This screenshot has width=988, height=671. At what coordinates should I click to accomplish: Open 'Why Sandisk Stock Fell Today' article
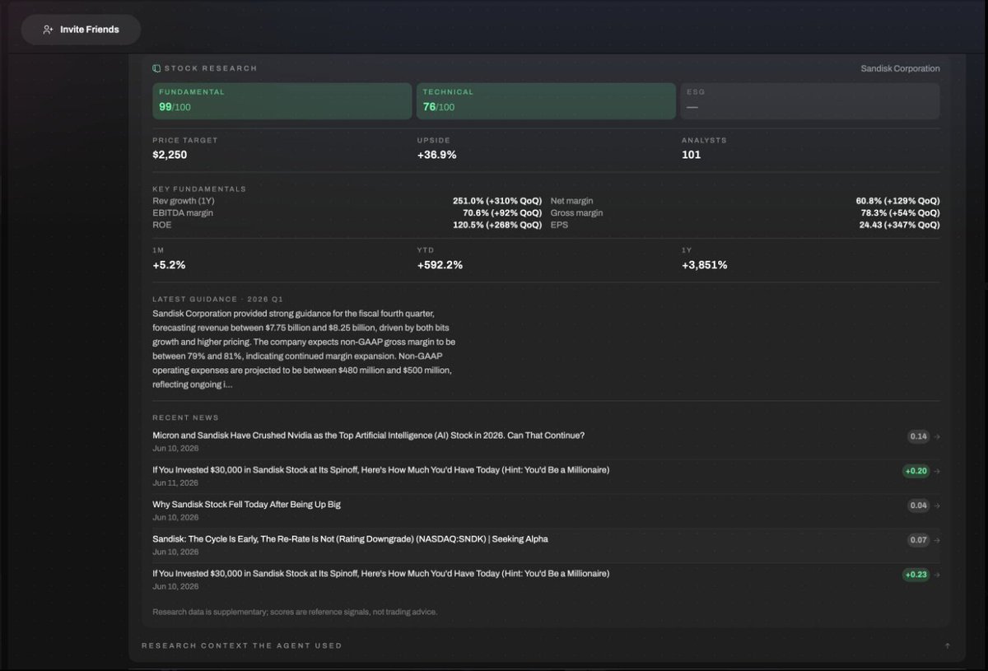pos(246,505)
